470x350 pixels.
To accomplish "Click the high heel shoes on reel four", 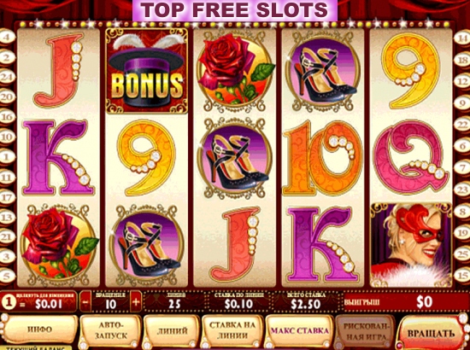I will pos(323,71).
